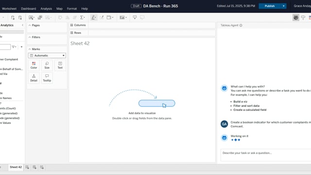
Task: Open the Help menu
Action: coord(85,9)
